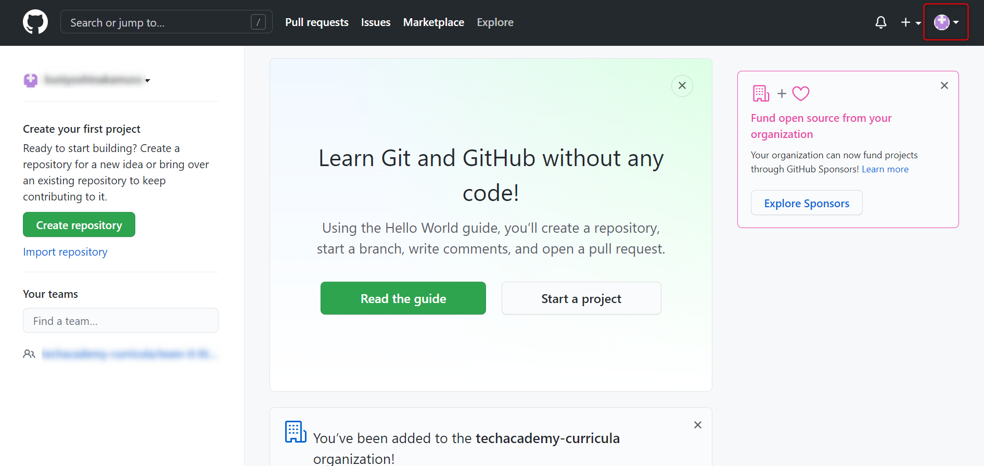Viewport: 984px width, 466px height.
Task: Click the pink organization building icon
Action: [761, 93]
